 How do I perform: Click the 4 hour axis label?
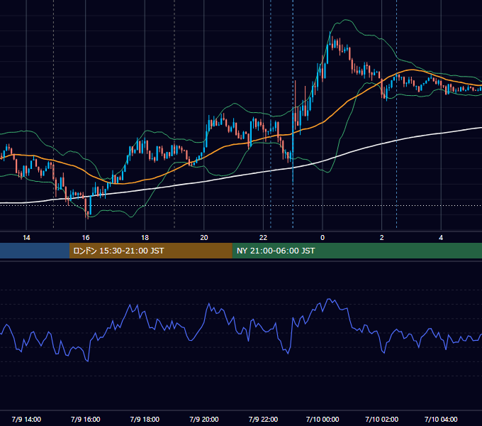coord(441,238)
